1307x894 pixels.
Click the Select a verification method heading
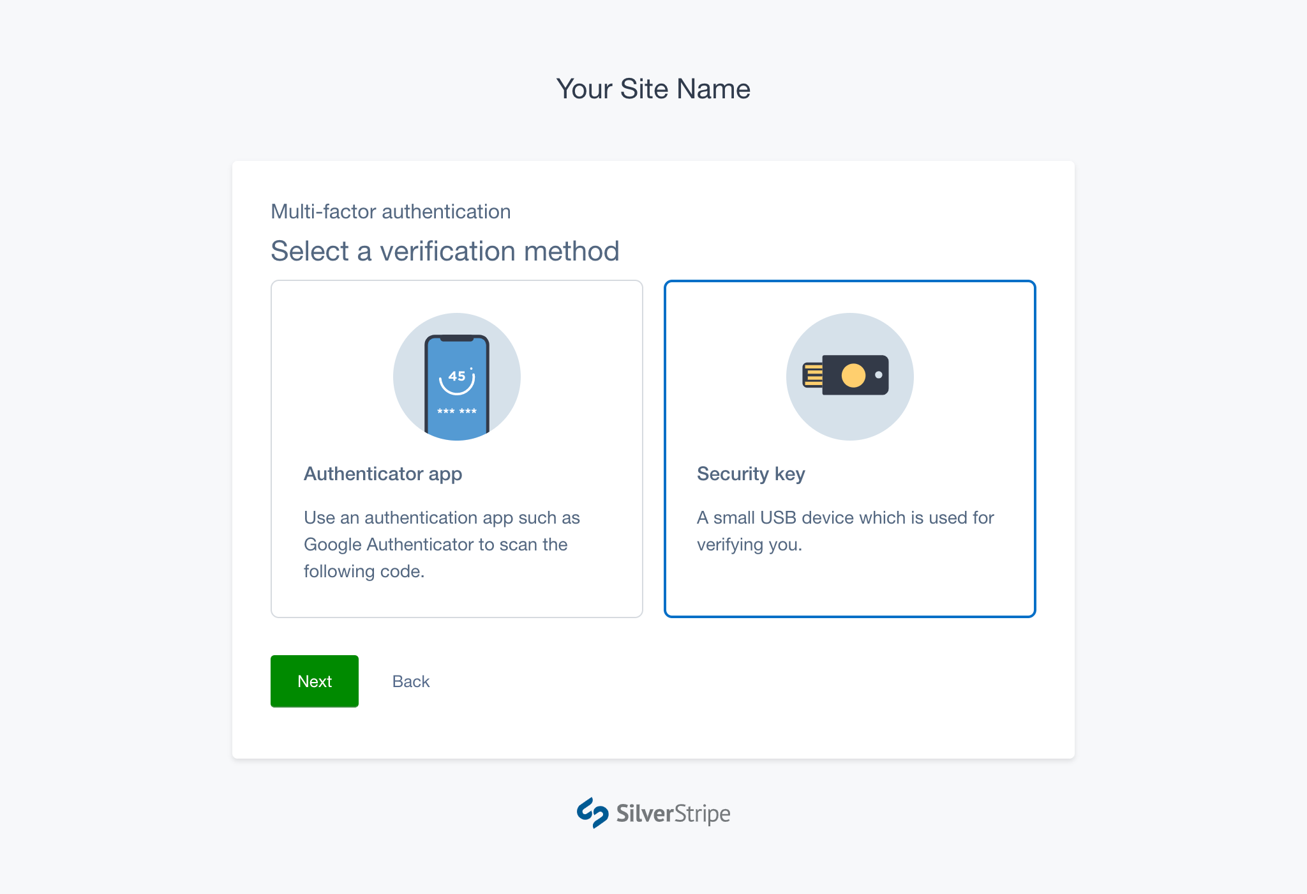445,251
